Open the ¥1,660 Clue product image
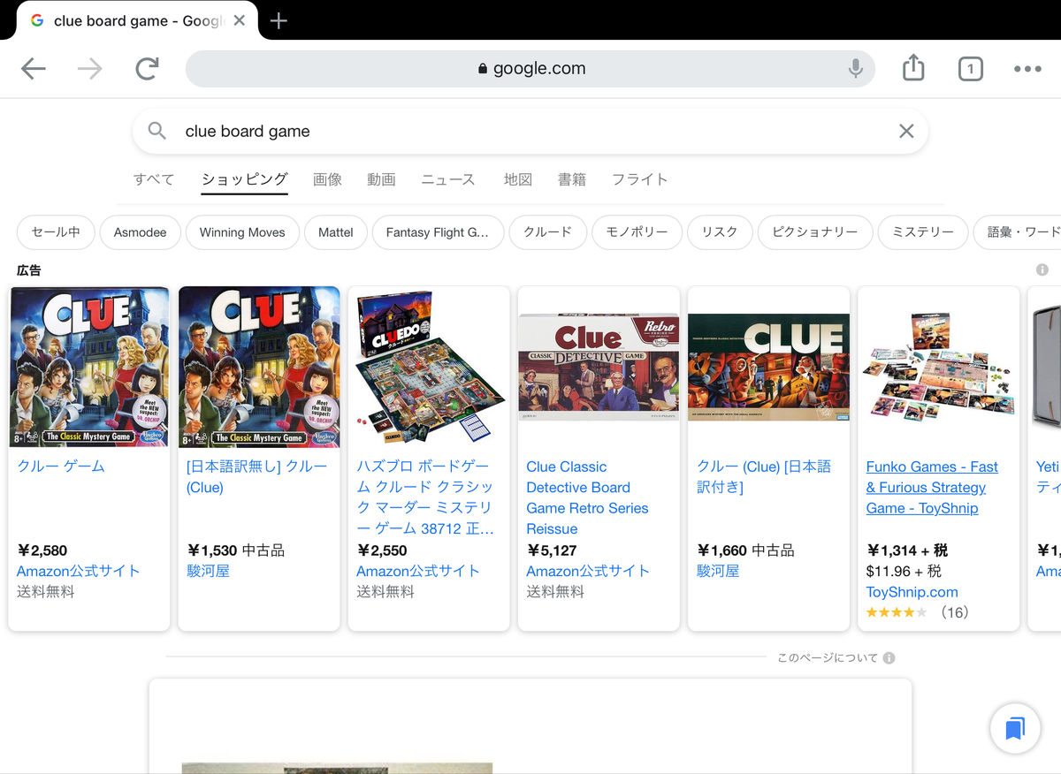Screen dimensions: 1061x774 click(x=768, y=367)
